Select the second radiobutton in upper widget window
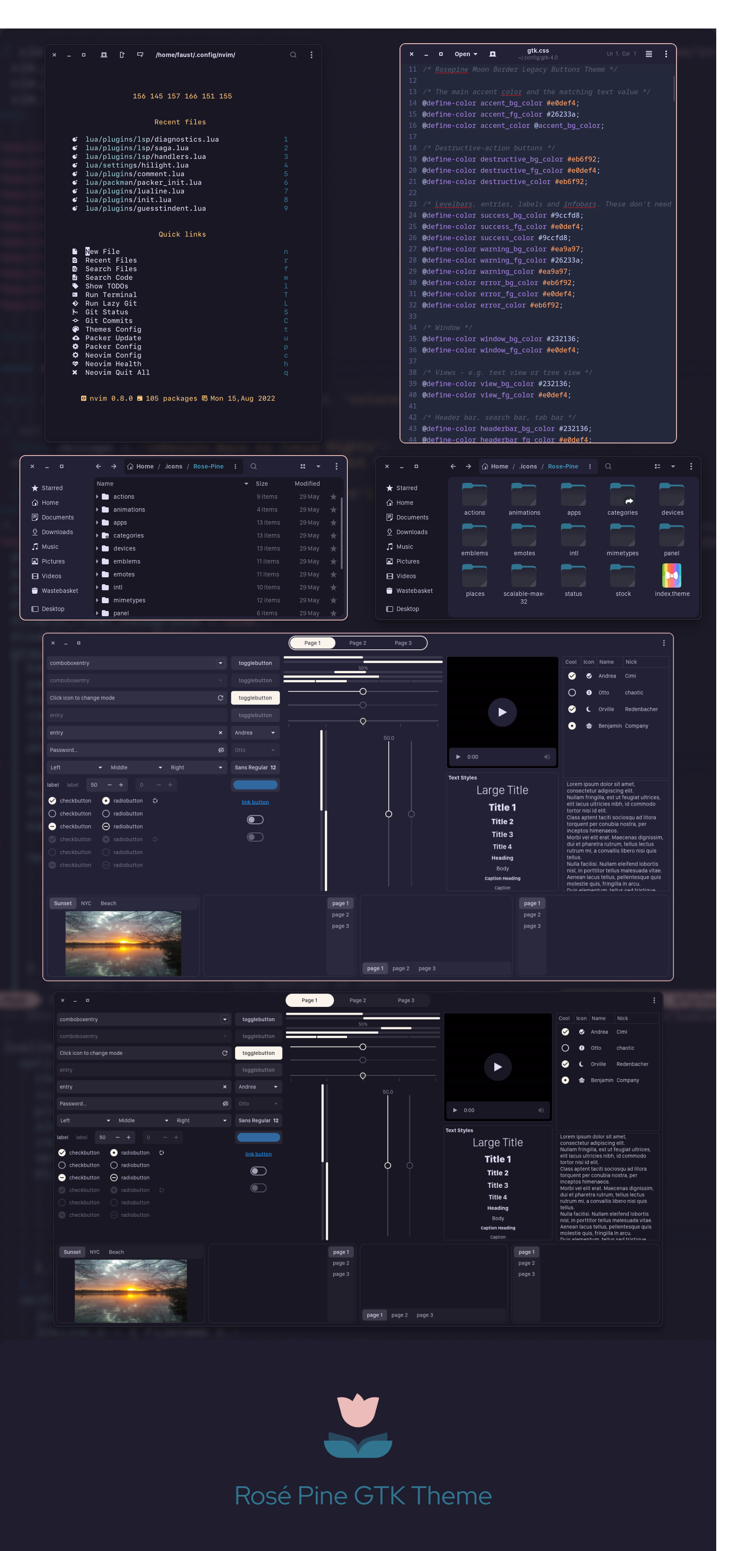The width and height of the screenshot is (746, 1551). 106,813
